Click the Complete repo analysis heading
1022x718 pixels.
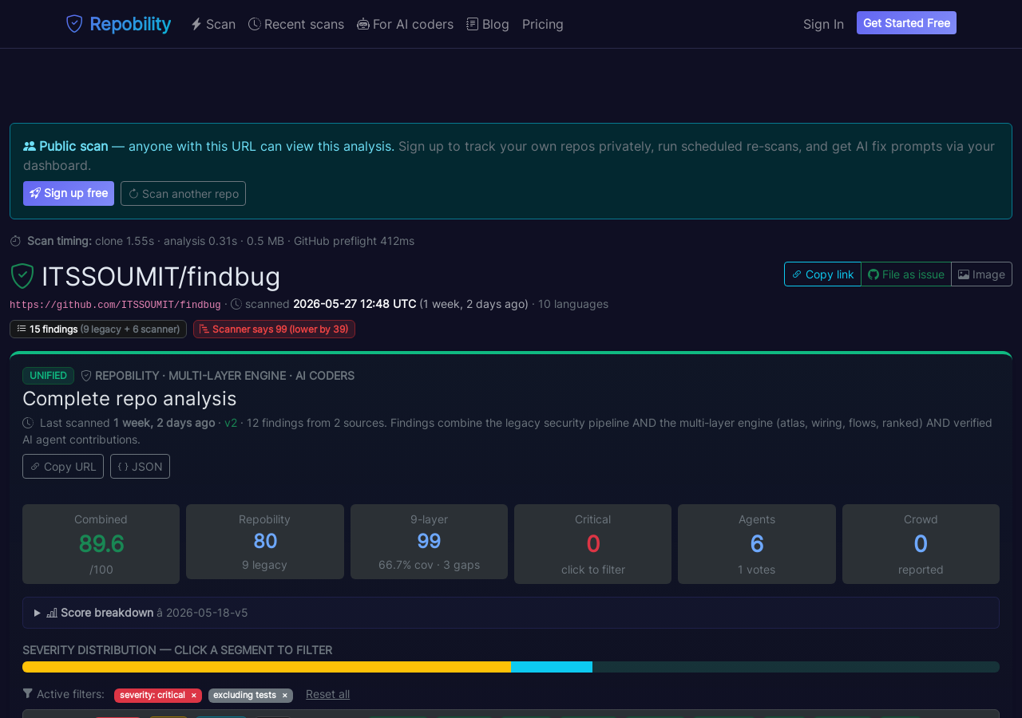coord(129,398)
